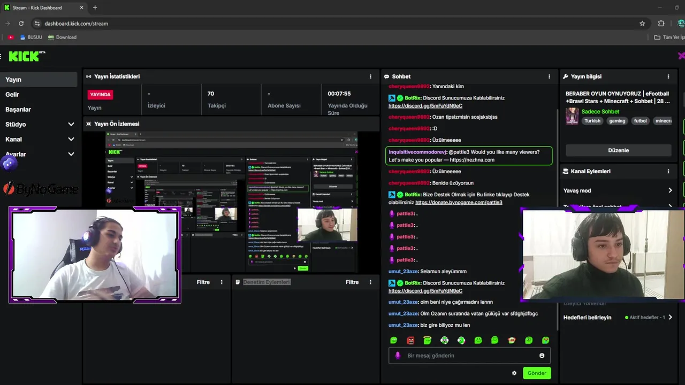685x385 pixels.
Task: Open the Yayın bilgisi panel three-dot menu
Action: [x=668, y=76]
